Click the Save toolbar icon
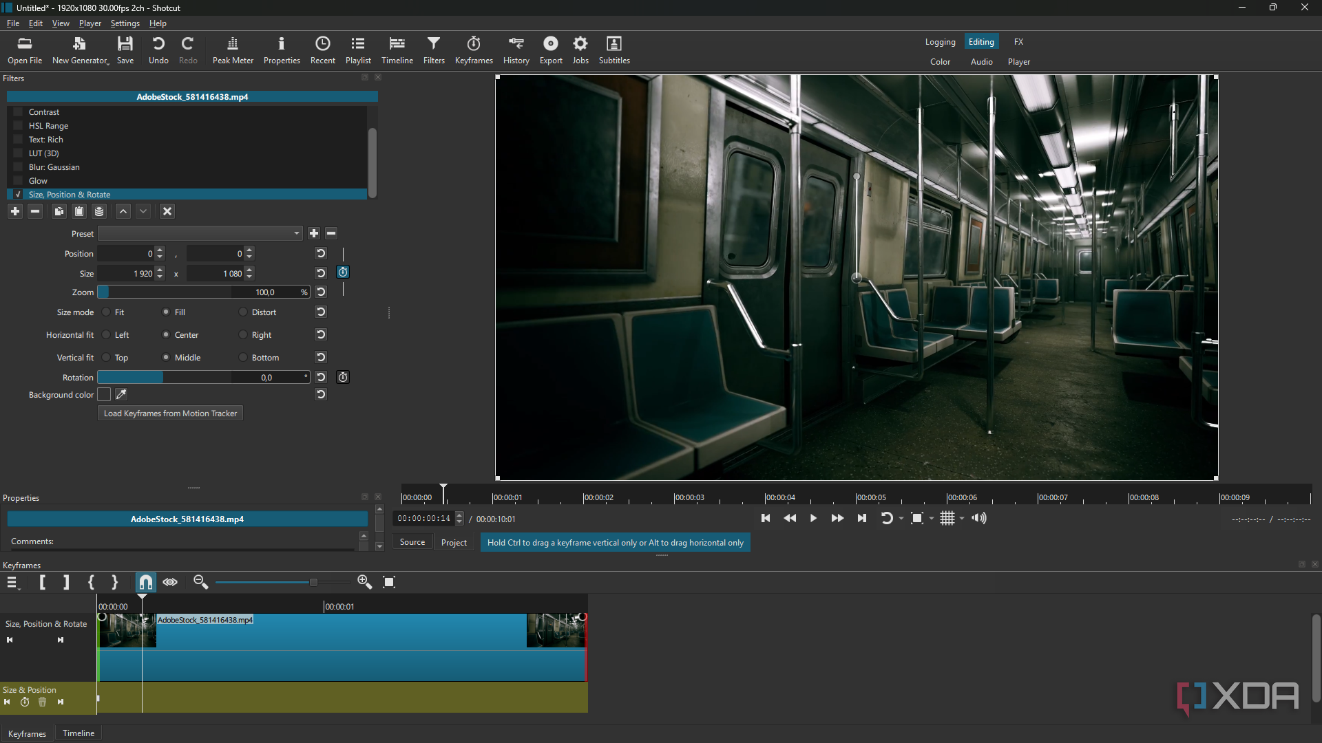1322x743 pixels. pos(125,50)
